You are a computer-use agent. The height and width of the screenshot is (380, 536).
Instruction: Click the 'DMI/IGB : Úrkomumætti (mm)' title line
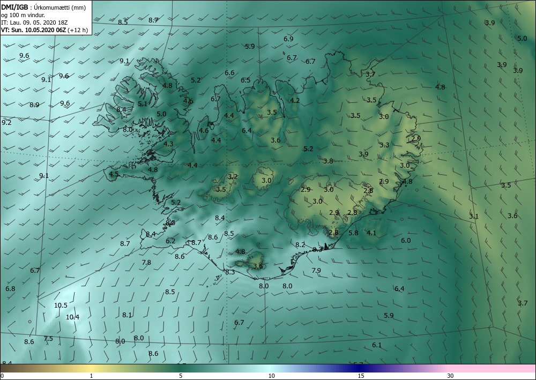[x=43, y=7]
